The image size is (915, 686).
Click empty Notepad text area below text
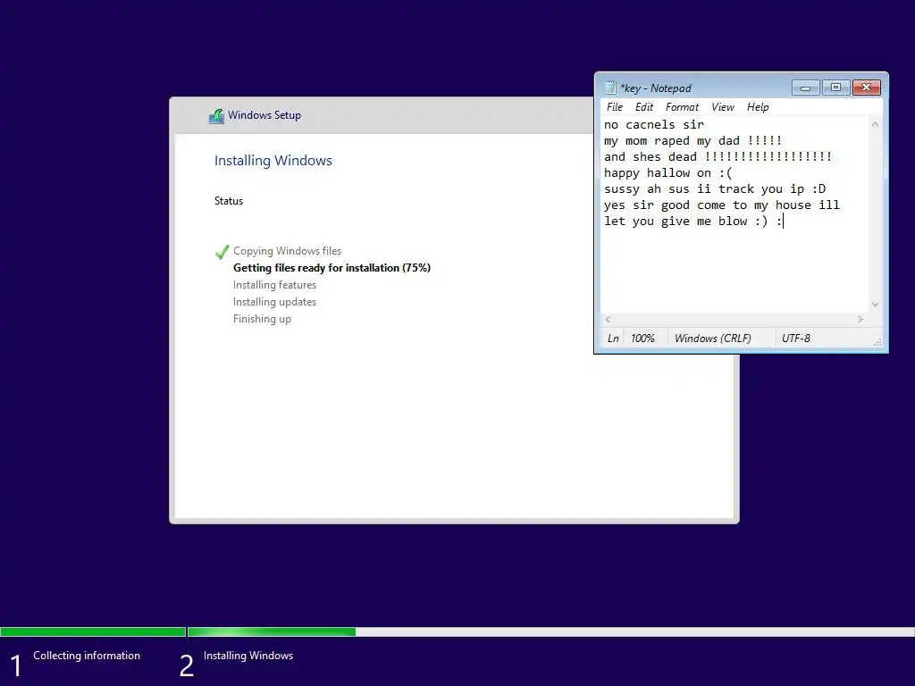[735, 272]
